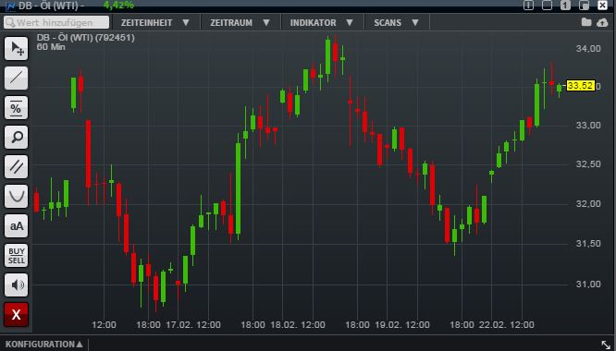The height and width of the screenshot is (351, 616).
Task: Click the empty square window icon in the title bar
Action: 547,6
